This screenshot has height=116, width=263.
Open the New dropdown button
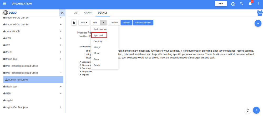point(84,23)
